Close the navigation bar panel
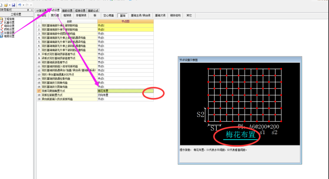The width and height of the screenshot is (329, 179). click(x=32, y=10)
